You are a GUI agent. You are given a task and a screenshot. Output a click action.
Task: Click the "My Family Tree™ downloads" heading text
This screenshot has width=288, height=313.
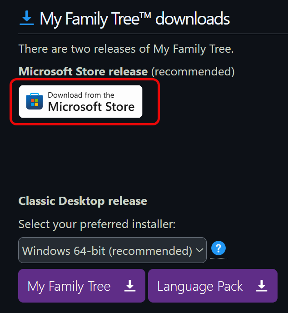point(134,19)
